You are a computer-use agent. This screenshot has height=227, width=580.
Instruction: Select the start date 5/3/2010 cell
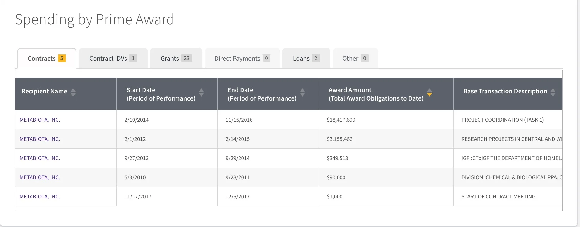(x=167, y=177)
